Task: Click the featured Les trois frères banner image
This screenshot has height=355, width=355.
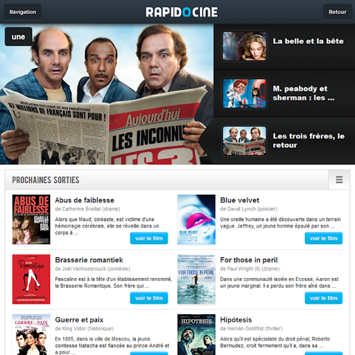Action: click(107, 94)
